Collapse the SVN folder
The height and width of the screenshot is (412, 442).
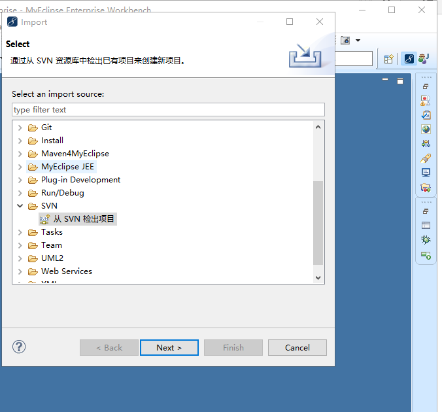coord(20,206)
